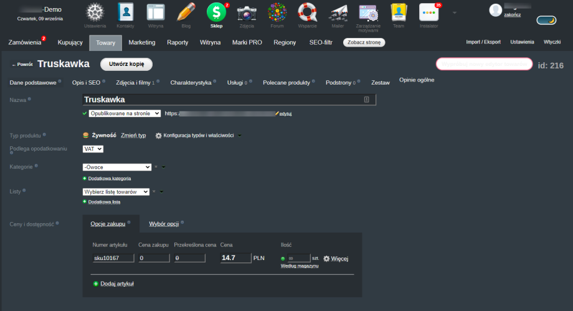This screenshot has height=311, width=573.
Task: Open the Mailer paper plane icon
Action: (x=338, y=13)
